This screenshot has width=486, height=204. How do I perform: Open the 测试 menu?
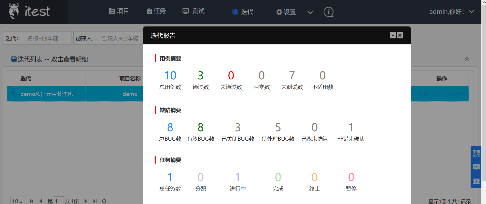pyautogui.click(x=194, y=11)
